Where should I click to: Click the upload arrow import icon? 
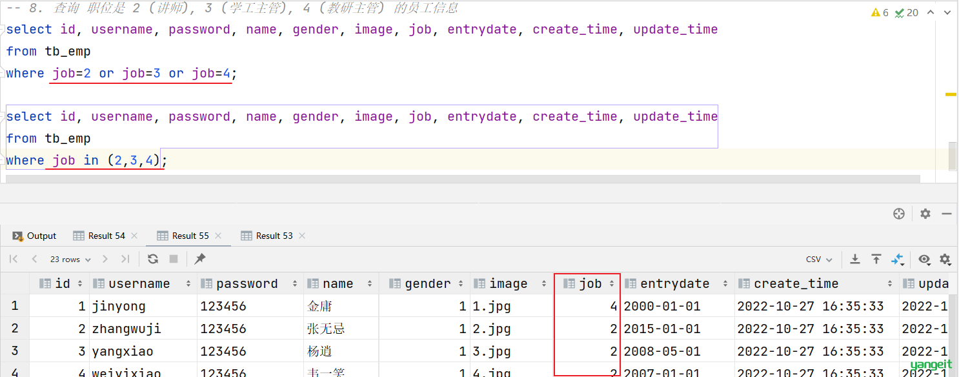(x=876, y=259)
